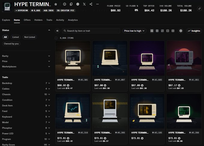Switch to the Offers tab

(x=27, y=20)
